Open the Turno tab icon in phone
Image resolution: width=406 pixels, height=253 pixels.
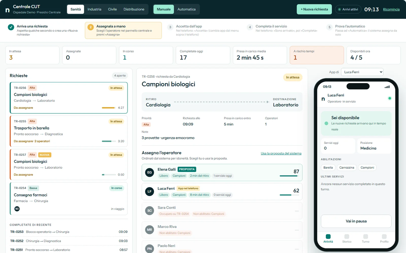pyautogui.click(x=365, y=237)
